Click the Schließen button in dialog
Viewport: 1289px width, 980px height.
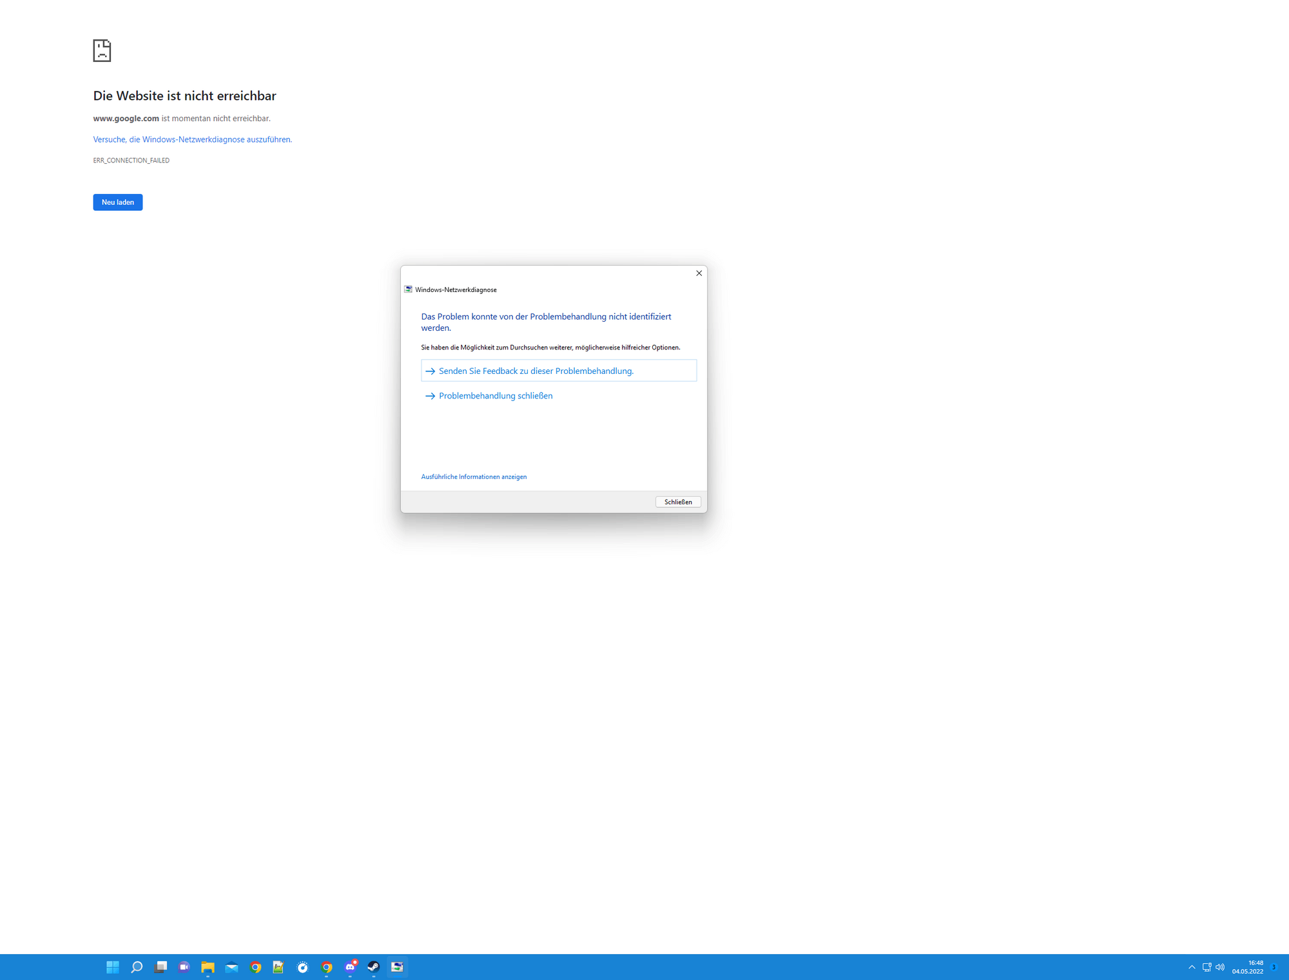coord(678,502)
